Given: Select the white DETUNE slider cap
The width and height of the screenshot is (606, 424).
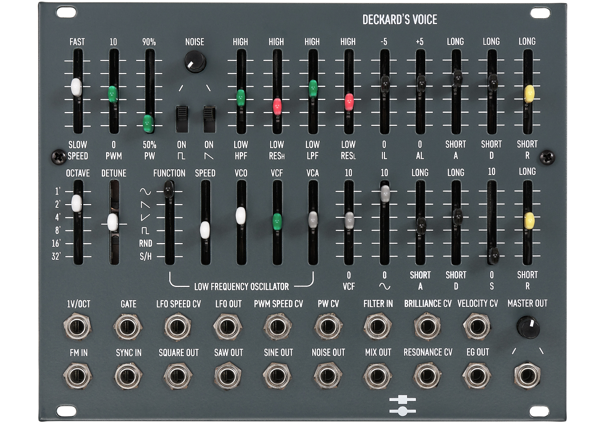Looking at the screenshot, I should pyautogui.click(x=113, y=222).
